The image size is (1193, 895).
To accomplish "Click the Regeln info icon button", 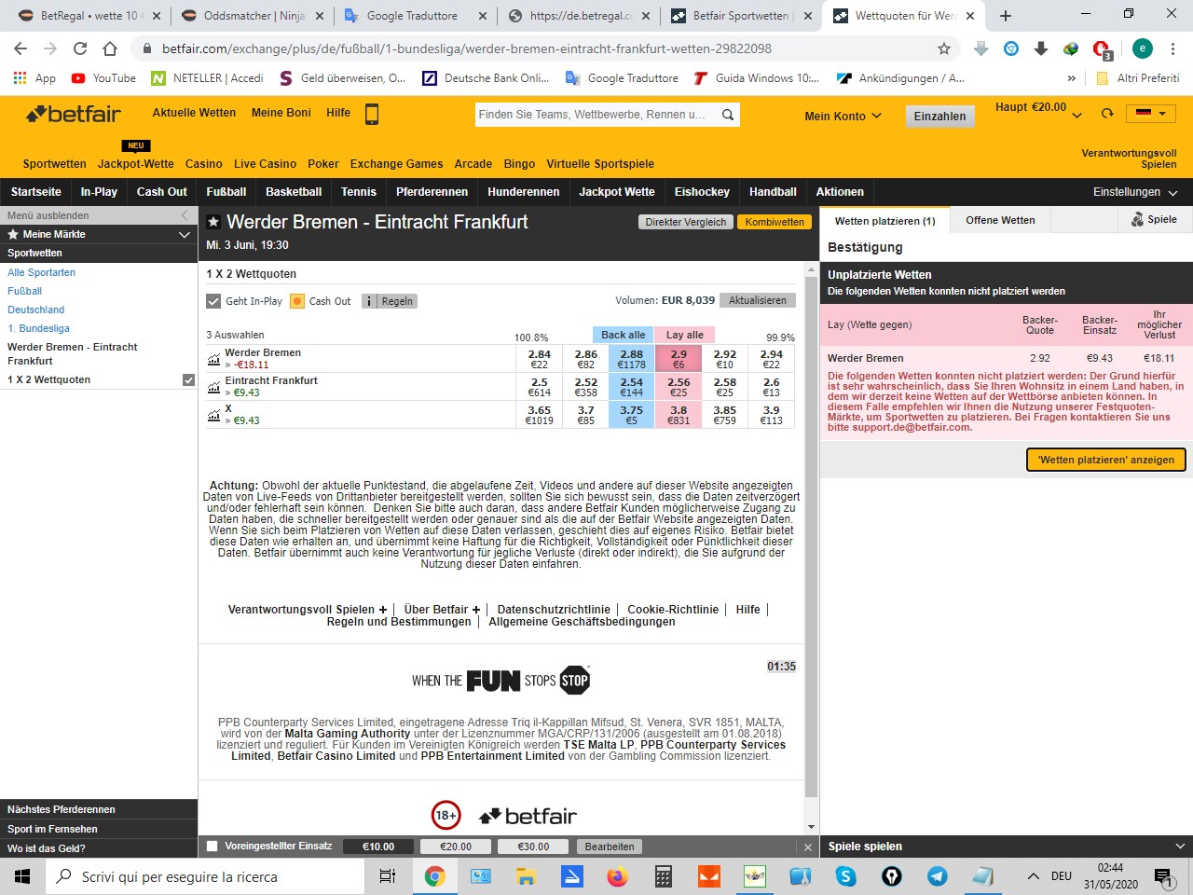I will tap(390, 301).
